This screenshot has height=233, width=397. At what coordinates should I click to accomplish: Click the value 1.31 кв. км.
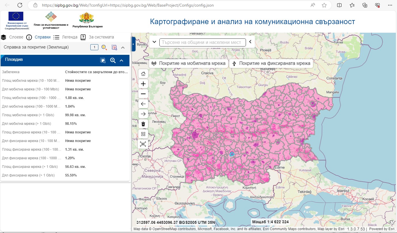tap(74, 149)
